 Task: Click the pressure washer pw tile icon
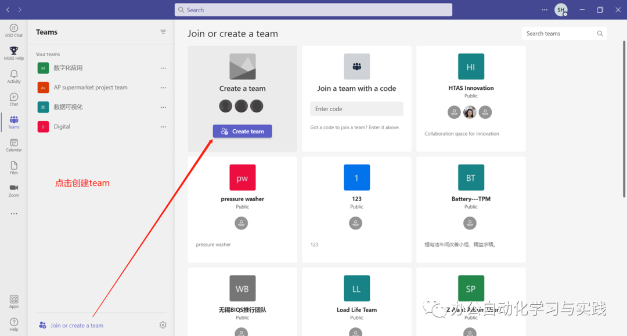tap(242, 178)
